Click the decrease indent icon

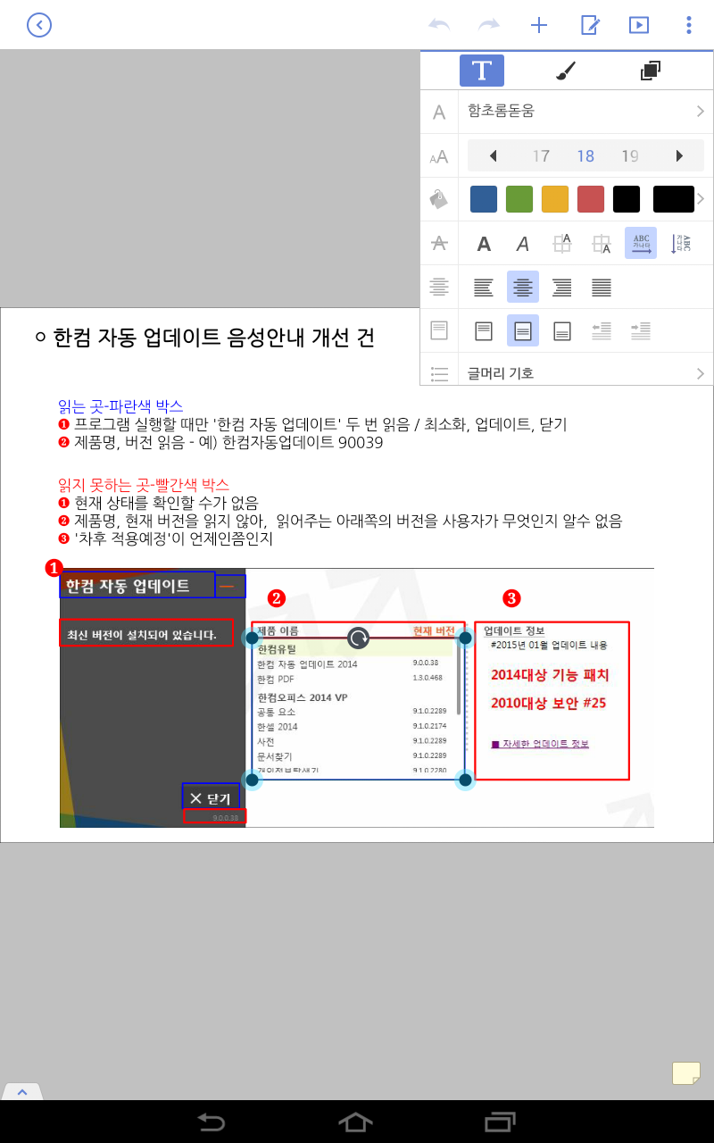click(x=602, y=331)
